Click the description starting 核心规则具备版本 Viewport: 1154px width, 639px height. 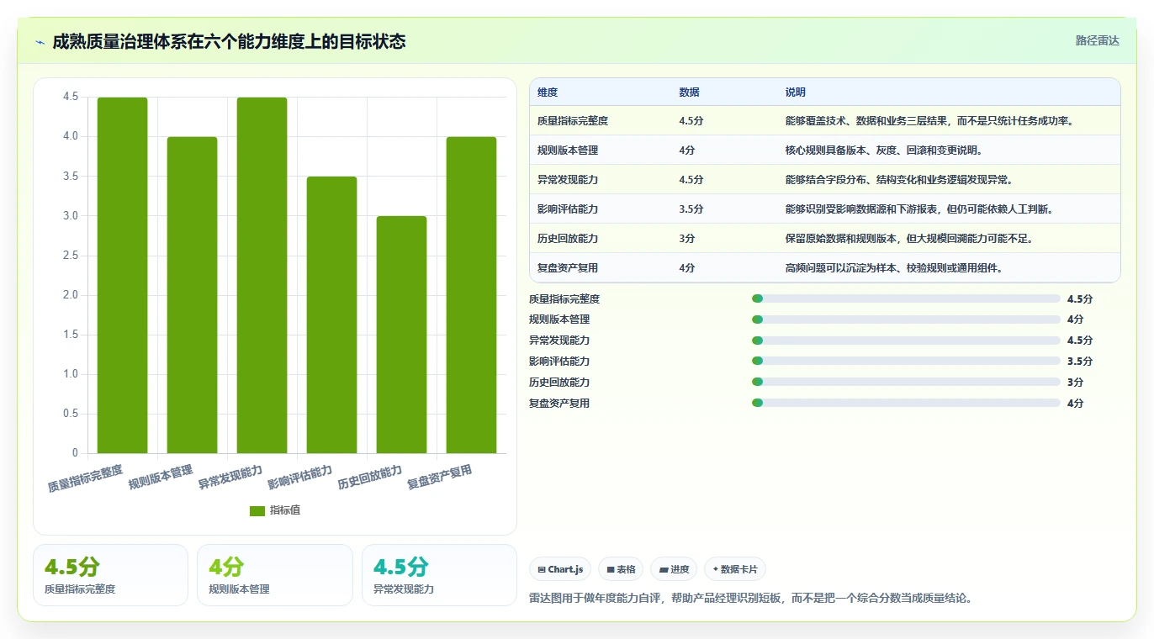pyautogui.click(x=884, y=151)
